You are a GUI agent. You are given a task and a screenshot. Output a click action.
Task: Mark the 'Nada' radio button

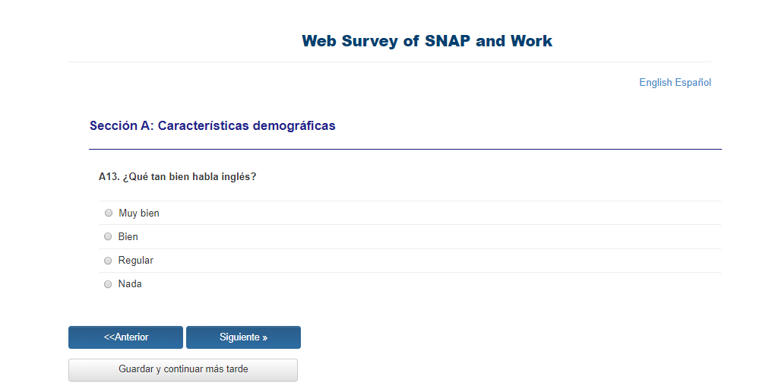coord(108,284)
